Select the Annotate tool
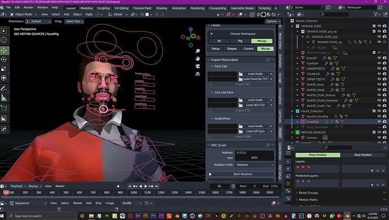 (4, 88)
